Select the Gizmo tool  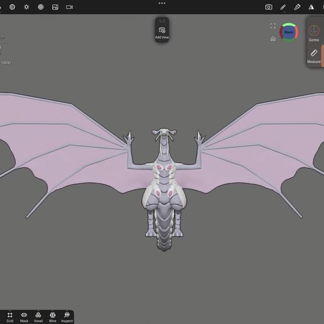click(314, 33)
